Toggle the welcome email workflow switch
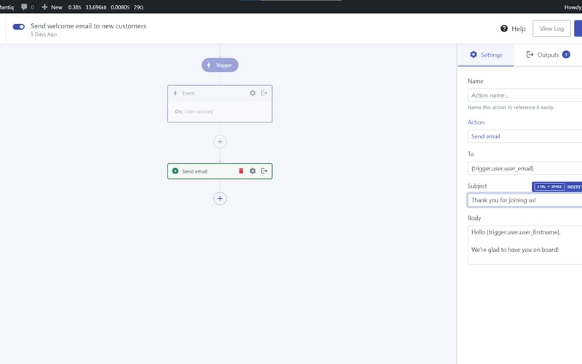Viewport: 582px width, 364px height. tap(19, 27)
